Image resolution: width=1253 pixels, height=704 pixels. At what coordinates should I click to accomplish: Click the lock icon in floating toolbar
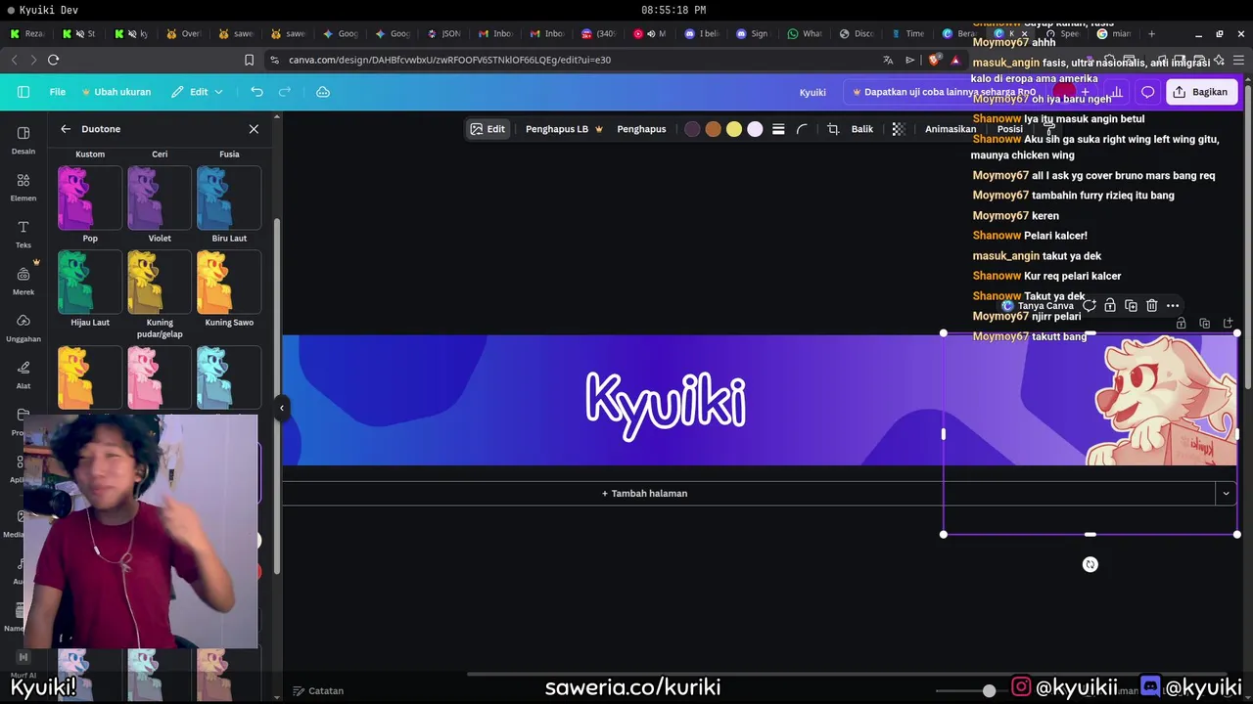click(1110, 306)
